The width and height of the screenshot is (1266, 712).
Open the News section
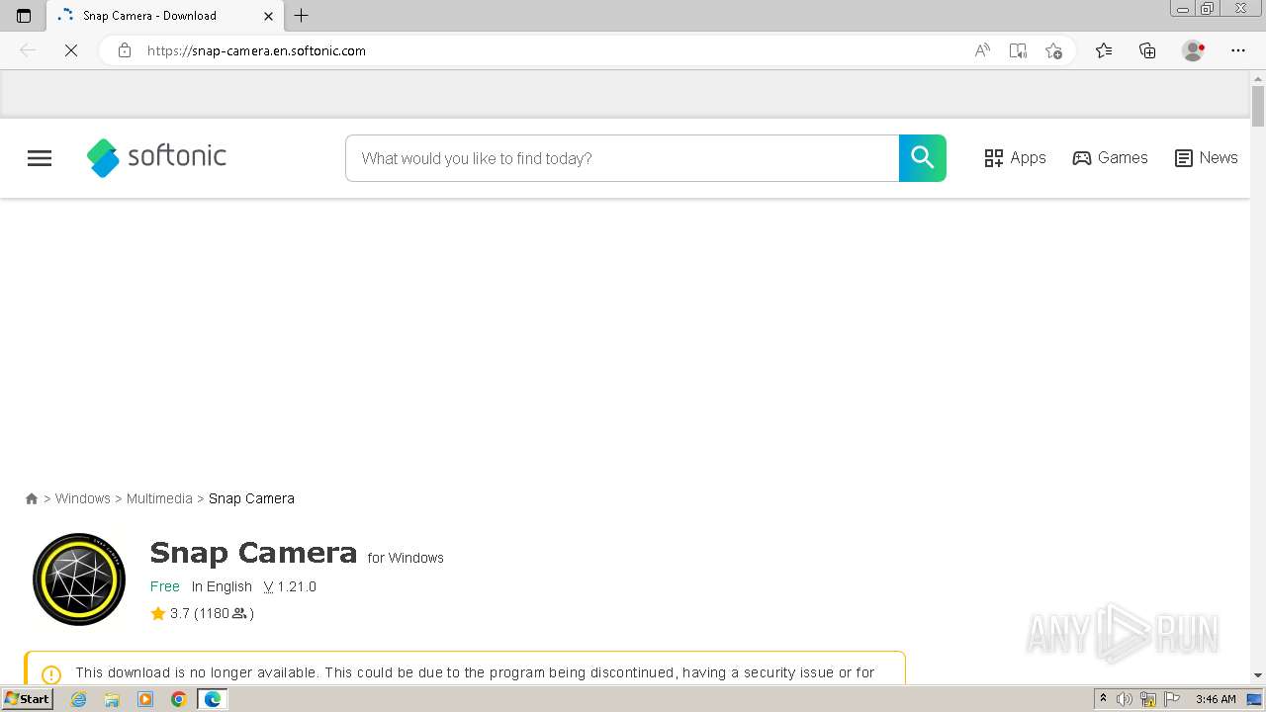click(x=1206, y=158)
